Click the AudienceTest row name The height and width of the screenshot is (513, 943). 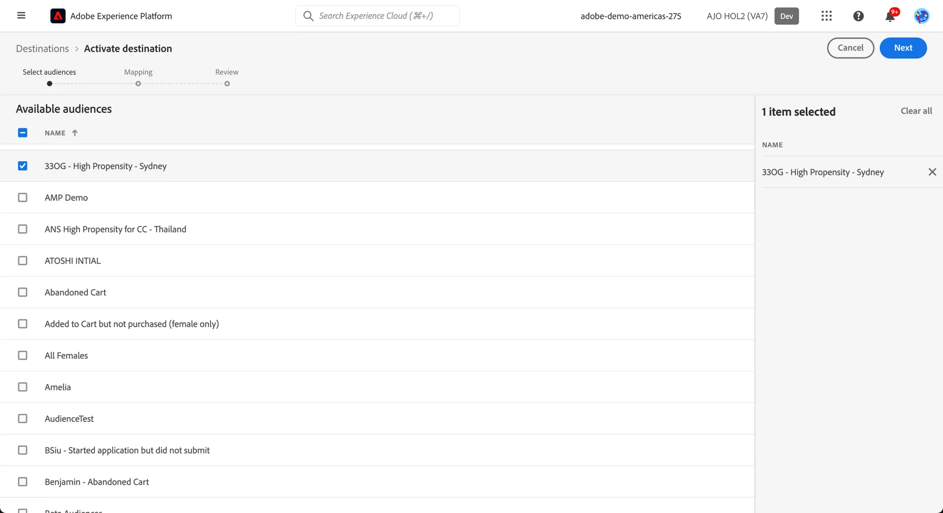pyautogui.click(x=69, y=419)
